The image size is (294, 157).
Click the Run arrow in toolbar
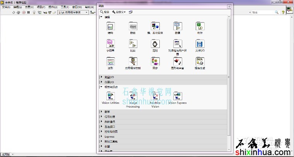pos(14,12)
